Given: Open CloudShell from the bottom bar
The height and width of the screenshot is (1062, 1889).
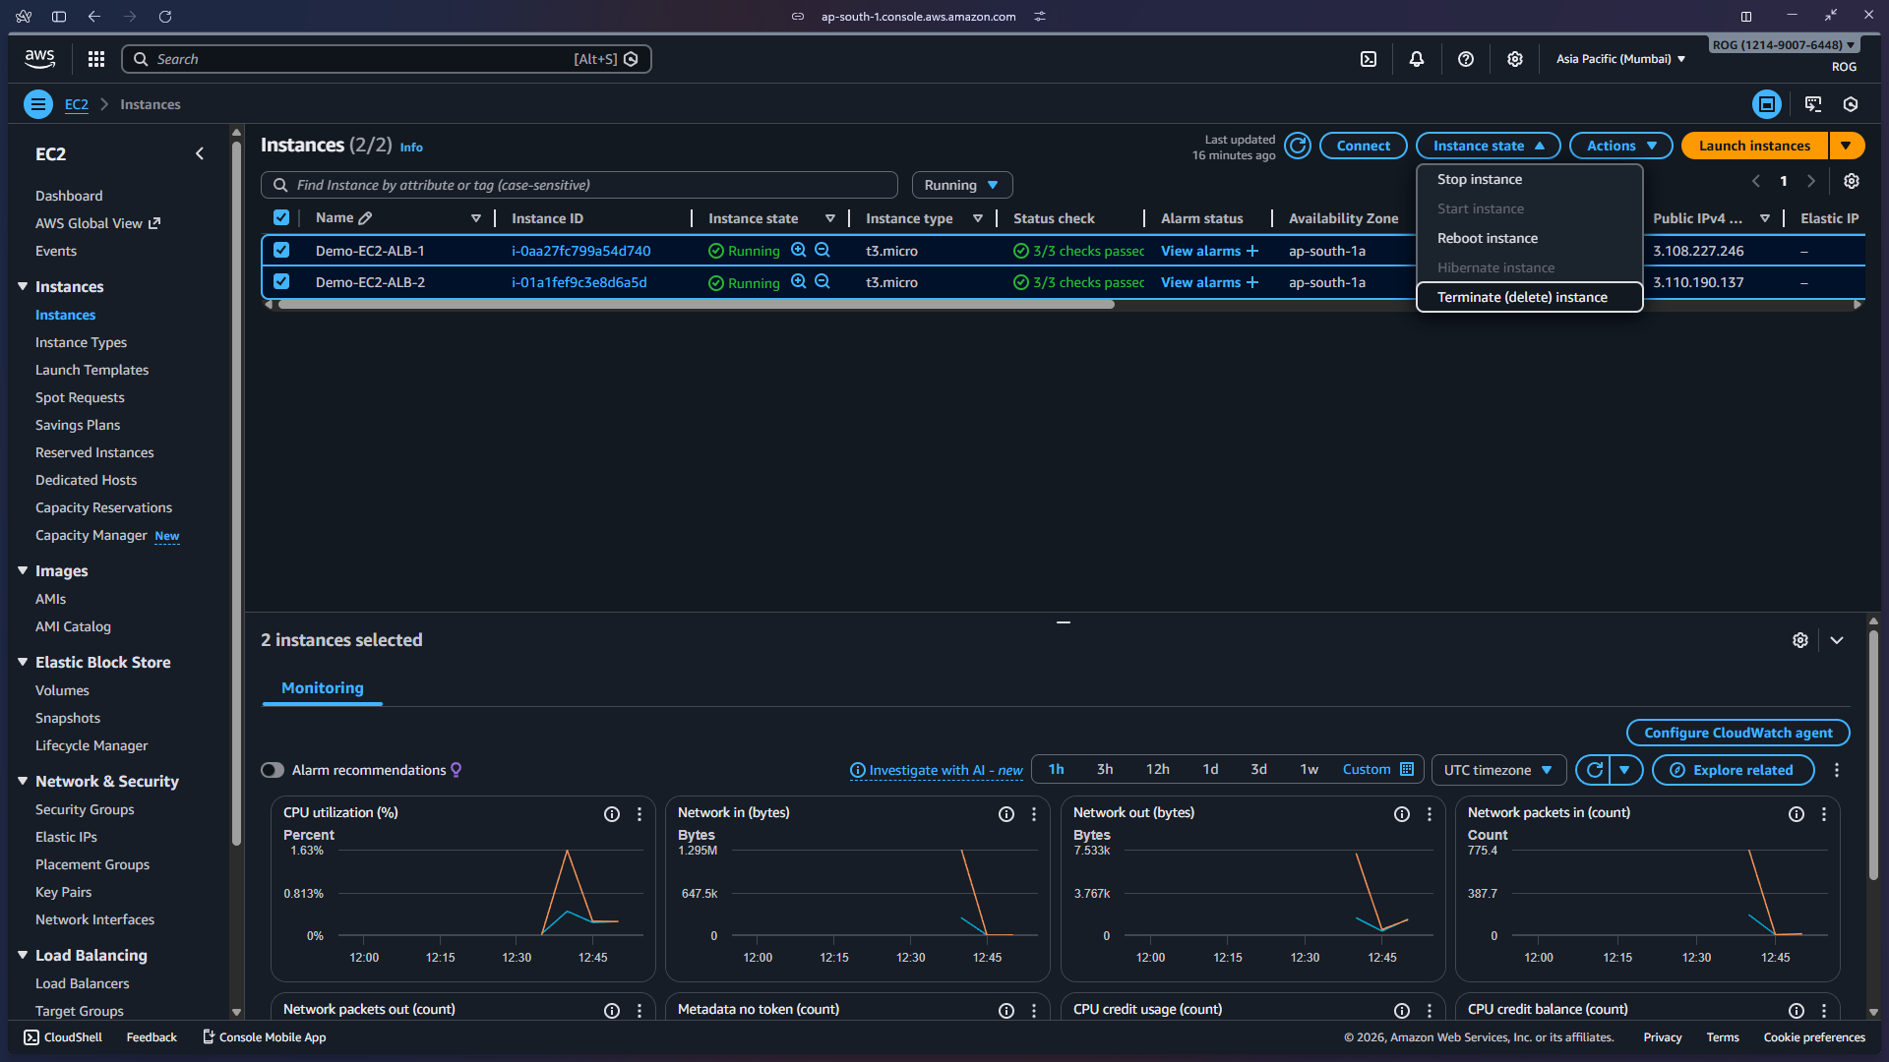Looking at the screenshot, I should [62, 1036].
